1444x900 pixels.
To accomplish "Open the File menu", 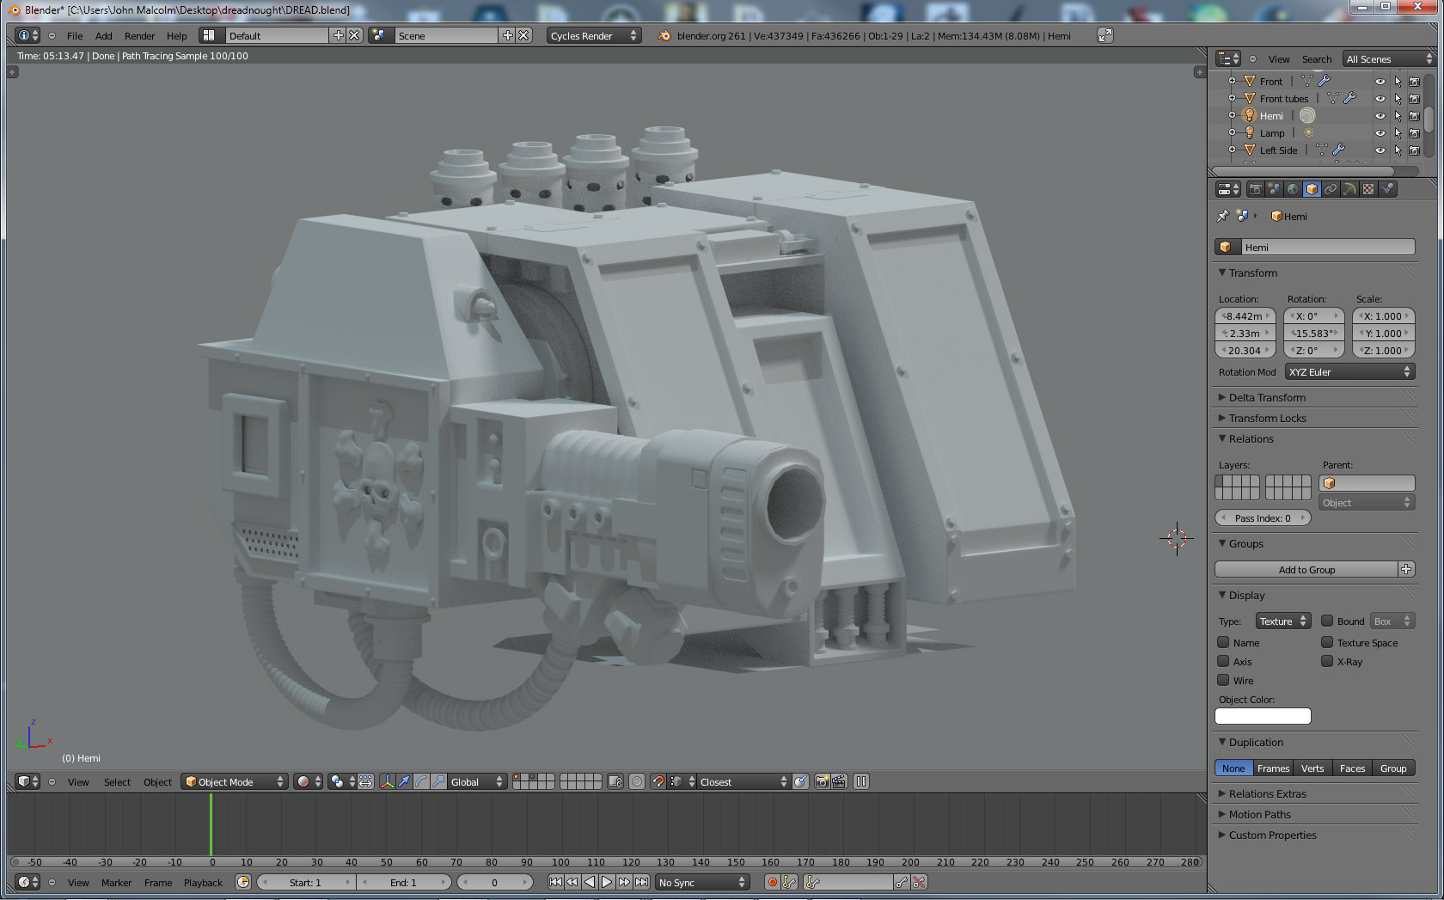I will (75, 36).
